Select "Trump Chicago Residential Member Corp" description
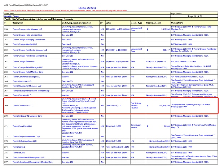This screenshot has height=166, width=220. (x=30, y=56)
